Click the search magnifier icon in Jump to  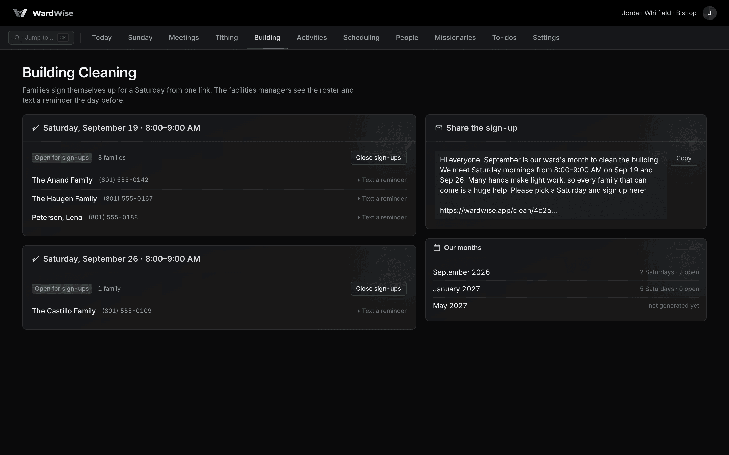pos(17,38)
